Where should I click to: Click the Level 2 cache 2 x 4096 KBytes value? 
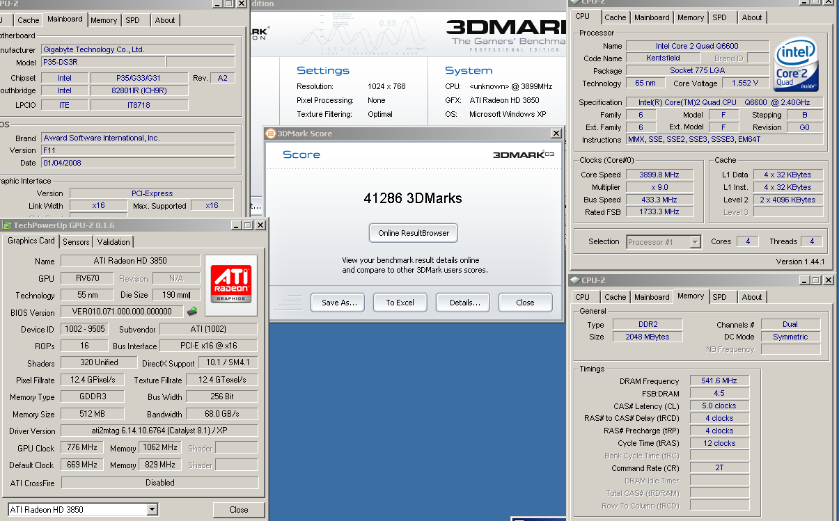(x=788, y=200)
